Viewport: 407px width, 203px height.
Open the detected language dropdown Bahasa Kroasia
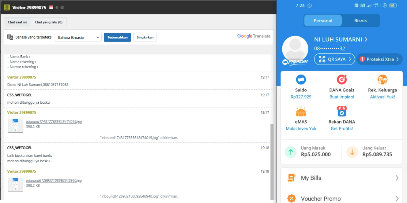[78, 37]
